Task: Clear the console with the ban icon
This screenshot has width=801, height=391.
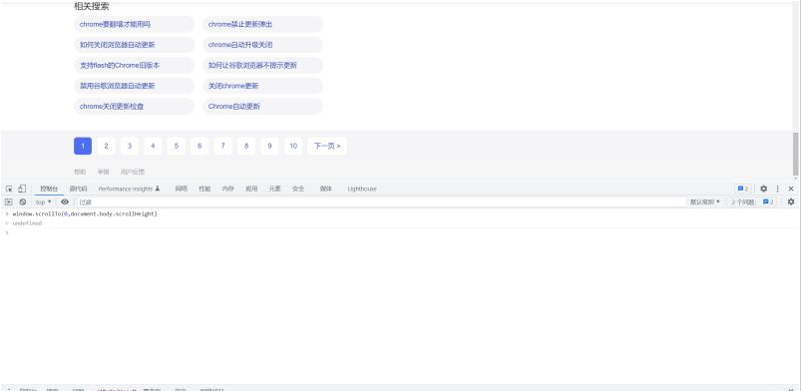Action: point(23,201)
